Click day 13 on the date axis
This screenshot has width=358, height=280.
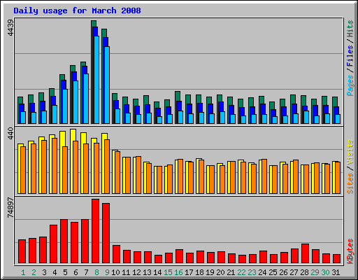point(147,272)
